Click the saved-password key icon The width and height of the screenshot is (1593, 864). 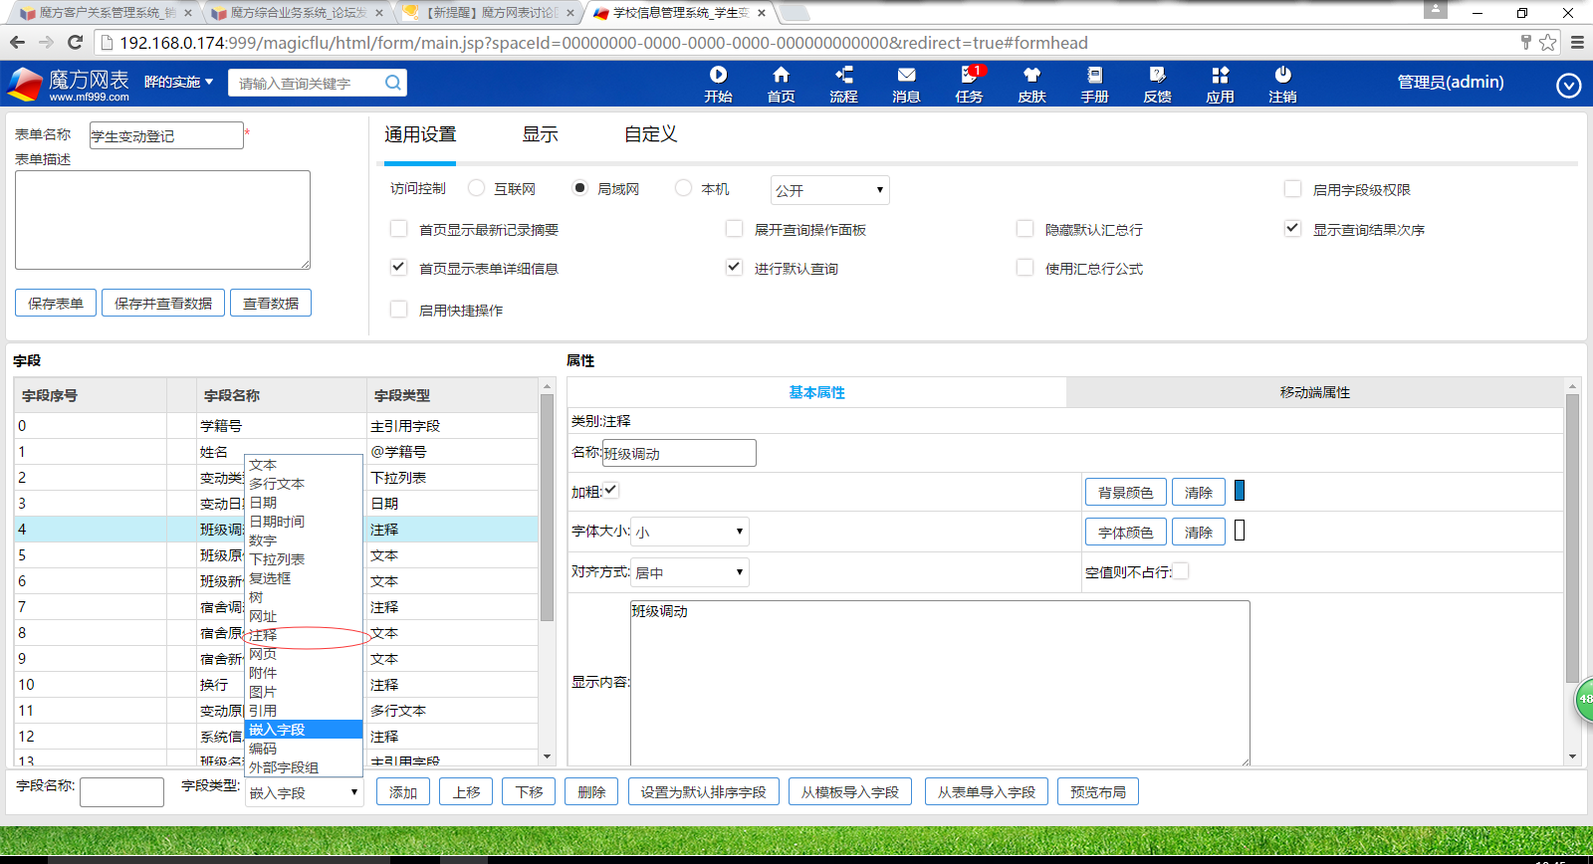coord(1525,42)
